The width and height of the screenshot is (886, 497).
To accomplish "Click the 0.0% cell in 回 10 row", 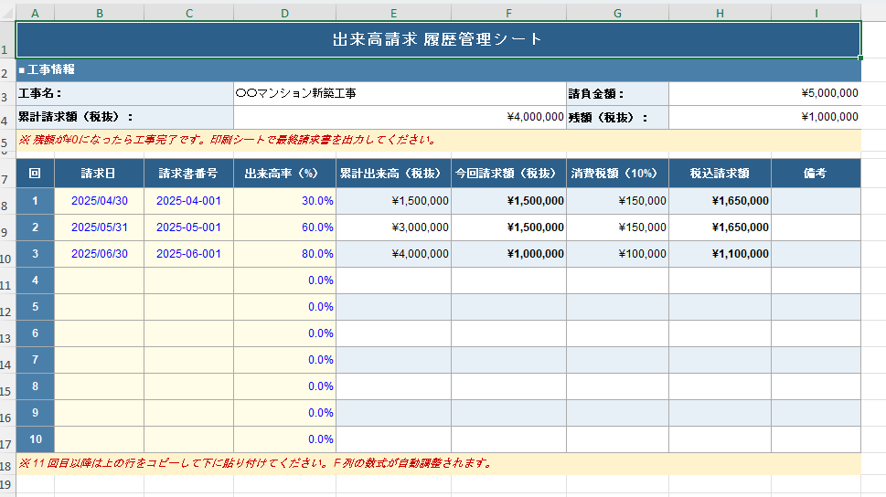I will pyautogui.click(x=284, y=439).
